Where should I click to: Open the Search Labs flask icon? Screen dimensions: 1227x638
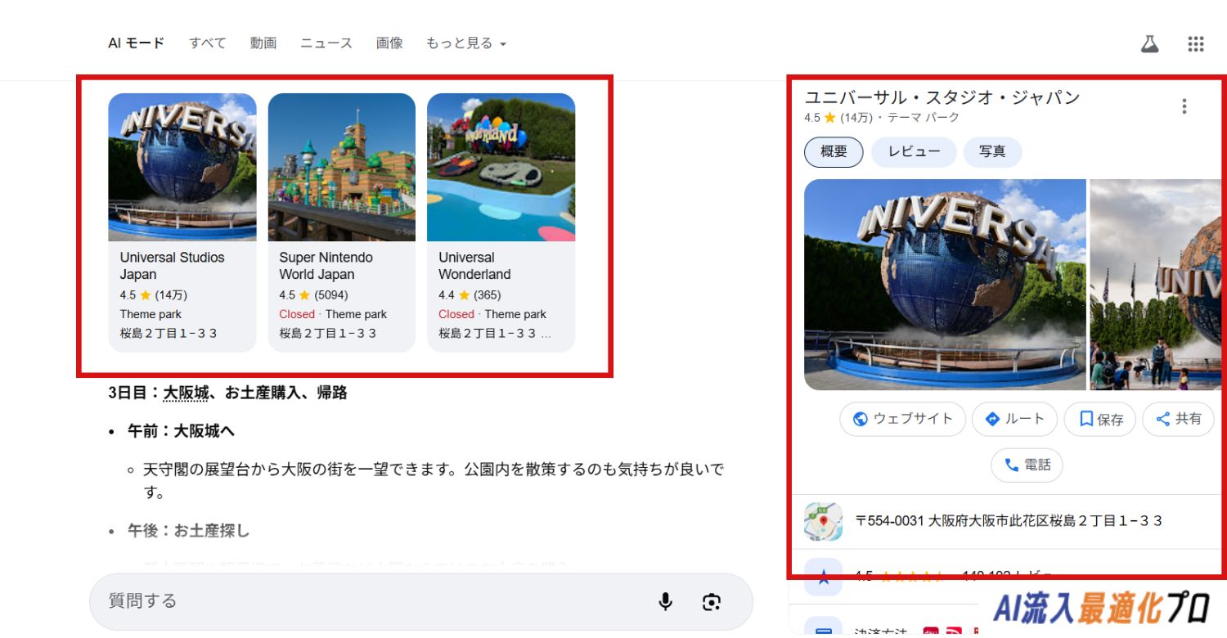(x=1150, y=44)
